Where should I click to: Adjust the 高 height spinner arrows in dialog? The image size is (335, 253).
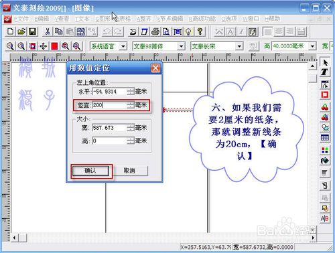pos(131,141)
